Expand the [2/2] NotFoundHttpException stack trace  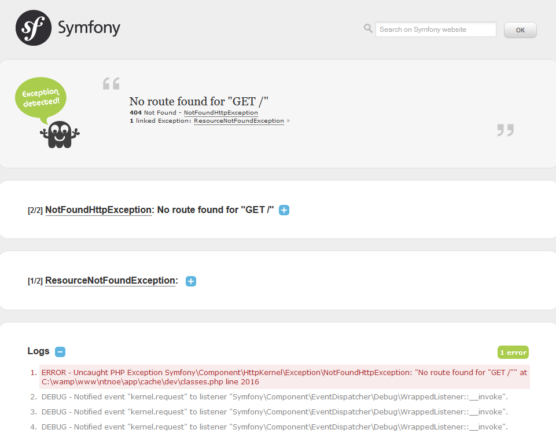(x=284, y=210)
